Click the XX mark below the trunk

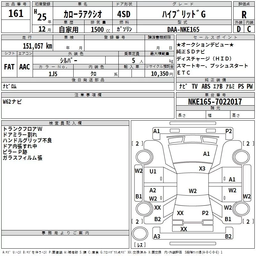point(184,229)
